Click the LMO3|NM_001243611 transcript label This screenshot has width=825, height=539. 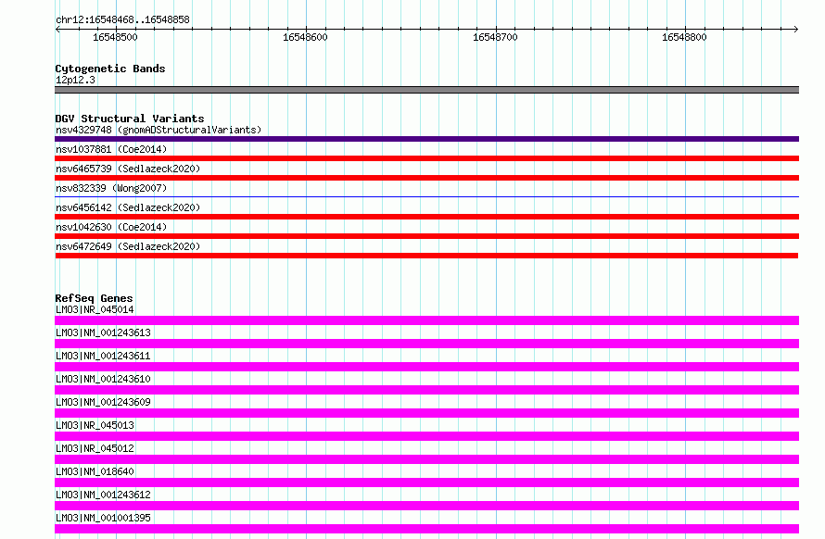click(103, 356)
